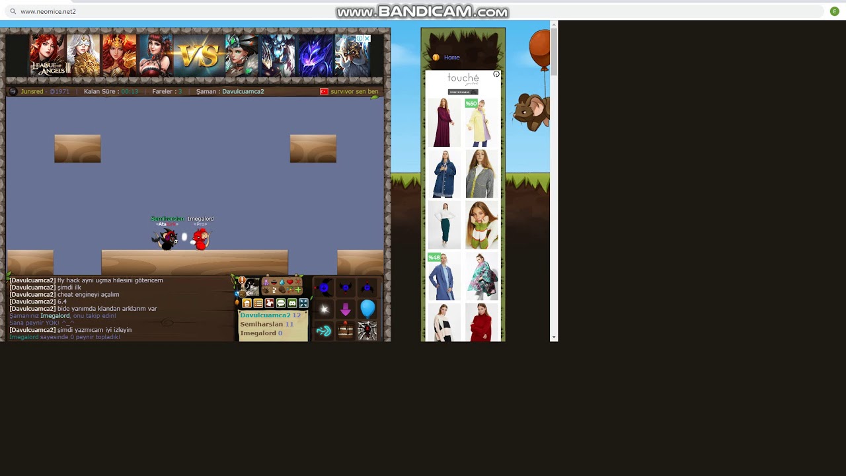Click the flying mouse with balloon image
Image resolution: width=846 pixels, height=476 pixels.
click(533, 81)
